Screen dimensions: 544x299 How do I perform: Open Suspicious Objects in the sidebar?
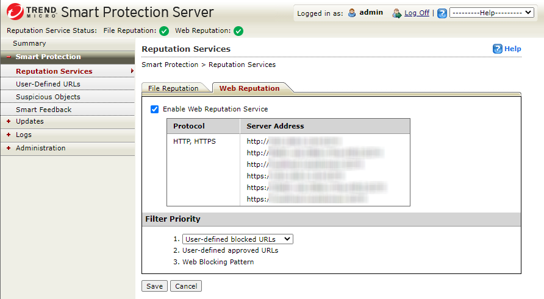[48, 97]
